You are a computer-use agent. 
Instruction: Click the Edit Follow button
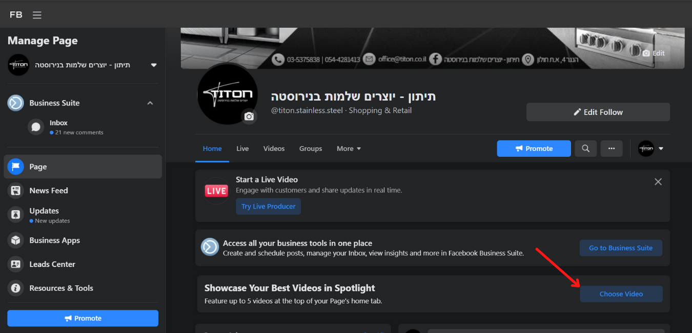click(598, 112)
